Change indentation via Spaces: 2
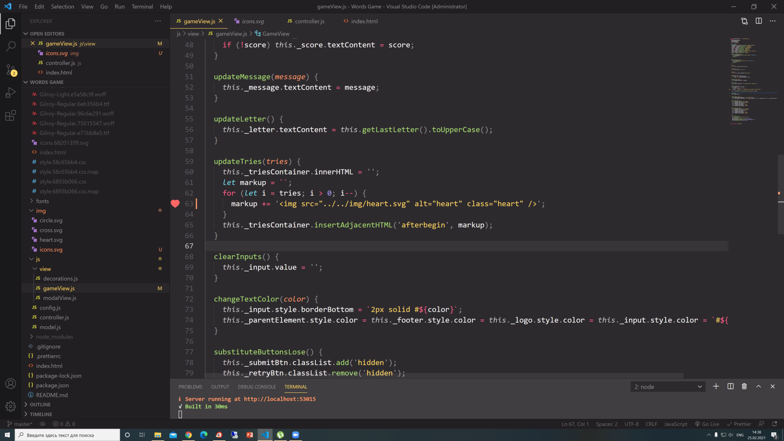Screen dimensions: 784x441 tap(606, 424)
